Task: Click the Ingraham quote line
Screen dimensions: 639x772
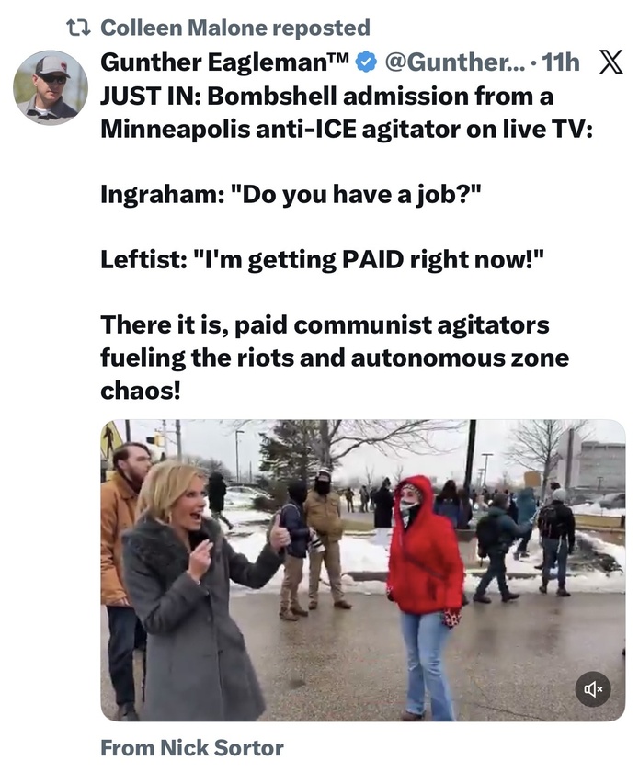Action: 291,194
